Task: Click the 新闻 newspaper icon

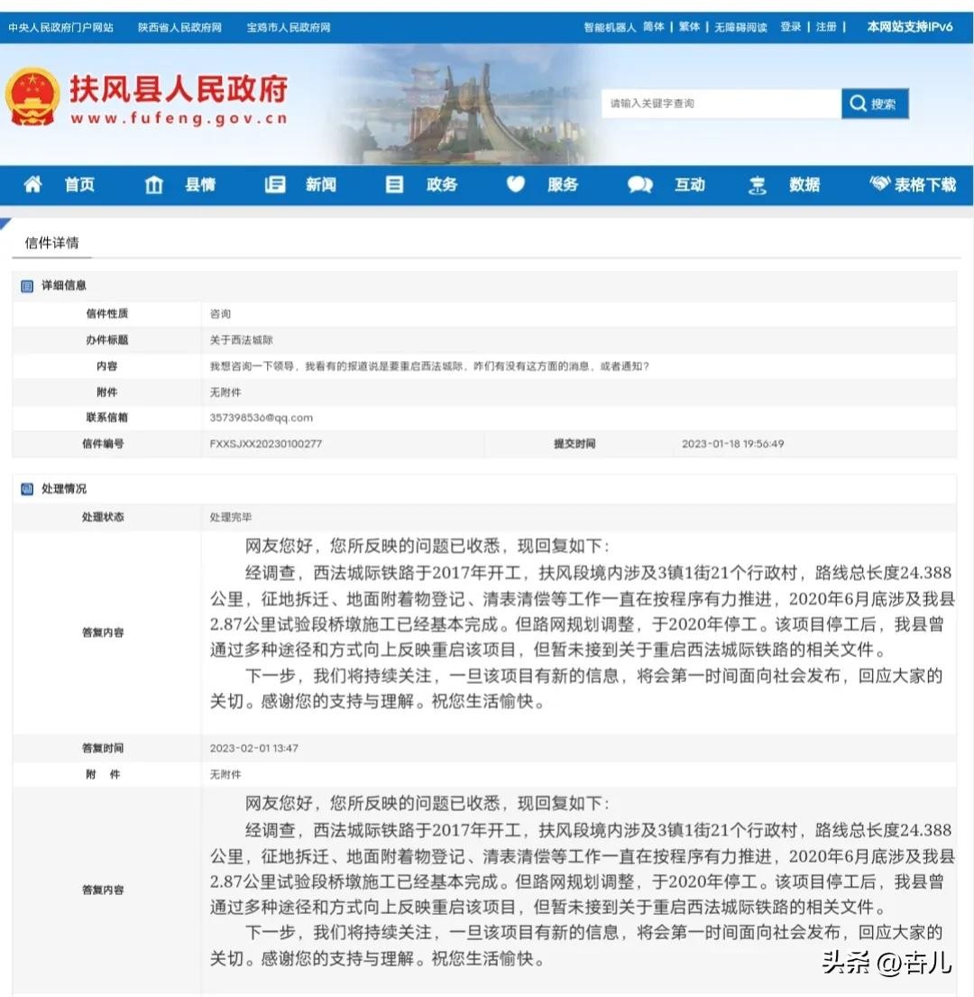Action: point(275,185)
